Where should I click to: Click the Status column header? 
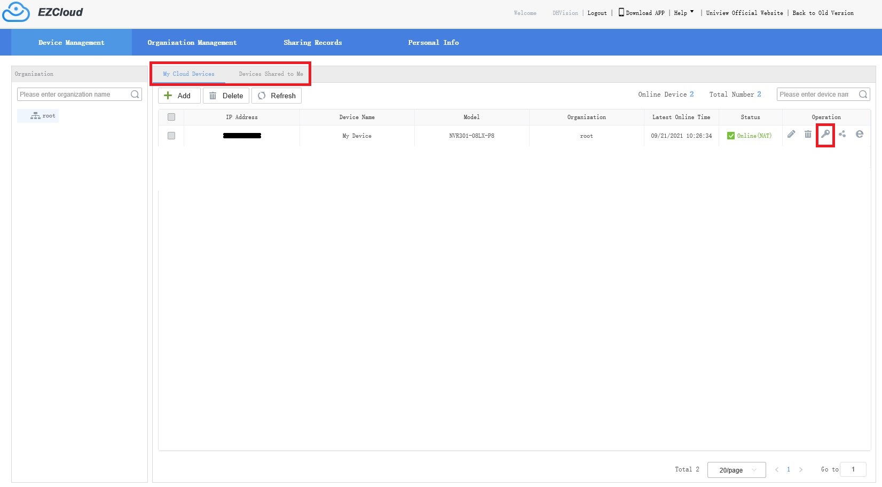(x=750, y=117)
